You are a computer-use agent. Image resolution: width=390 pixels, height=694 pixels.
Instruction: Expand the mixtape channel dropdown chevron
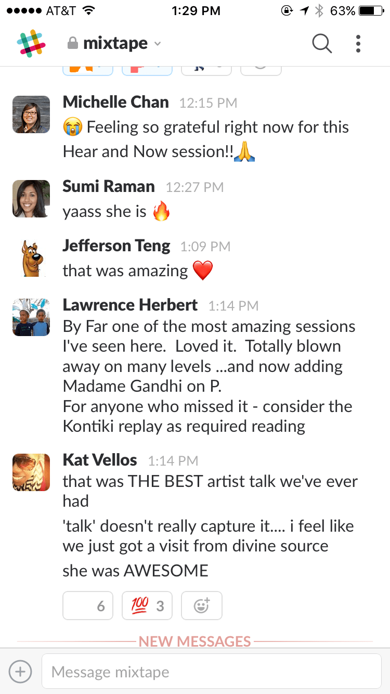[158, 44]
